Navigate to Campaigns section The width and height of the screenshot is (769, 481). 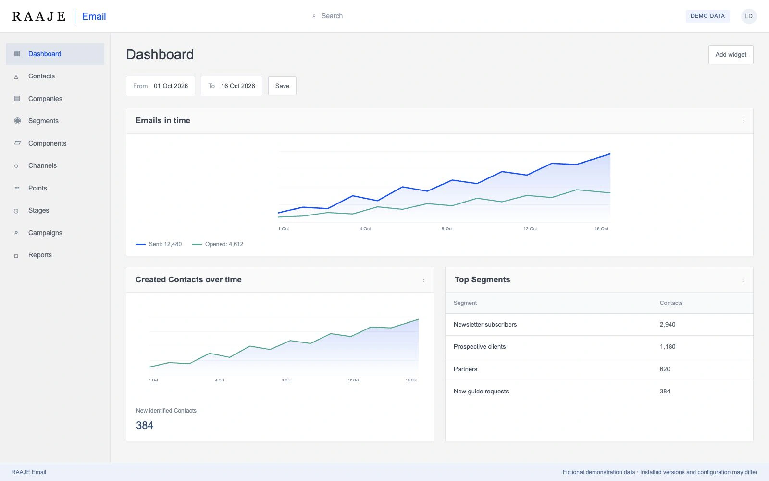55,233
